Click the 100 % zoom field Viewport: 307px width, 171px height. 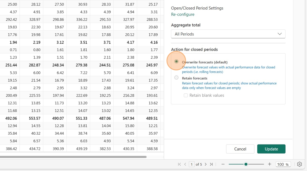(x=283, y=164)
